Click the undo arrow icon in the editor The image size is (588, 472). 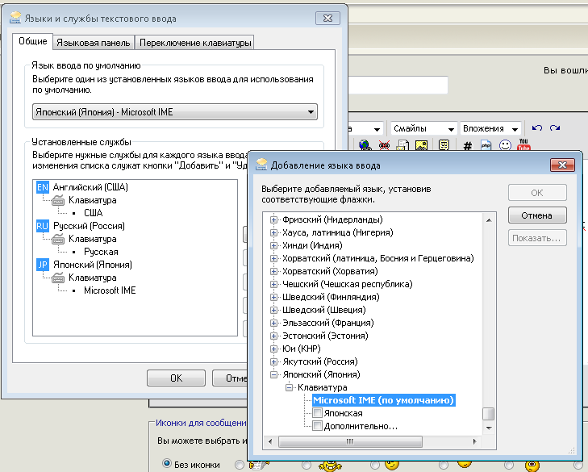[x=537, y=128]
